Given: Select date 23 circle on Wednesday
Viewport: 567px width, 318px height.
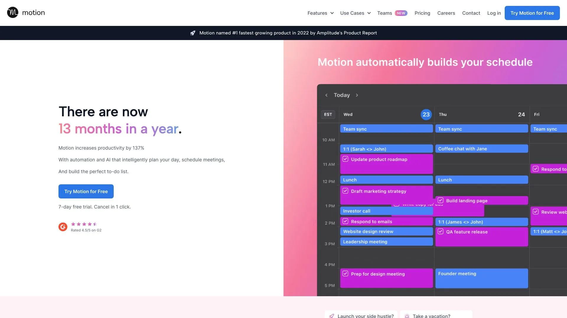Looking at the screenshot, I should [x=426, y=115].
